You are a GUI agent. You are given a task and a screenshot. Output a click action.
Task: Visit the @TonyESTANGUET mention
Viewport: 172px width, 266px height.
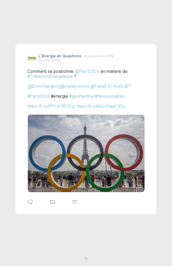[x=111, y=86]
